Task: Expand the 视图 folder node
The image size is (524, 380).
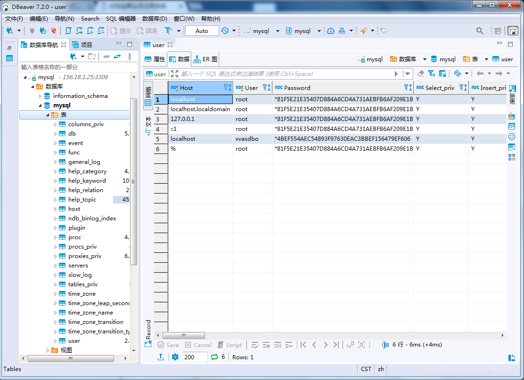Action: tap(48, 350)
